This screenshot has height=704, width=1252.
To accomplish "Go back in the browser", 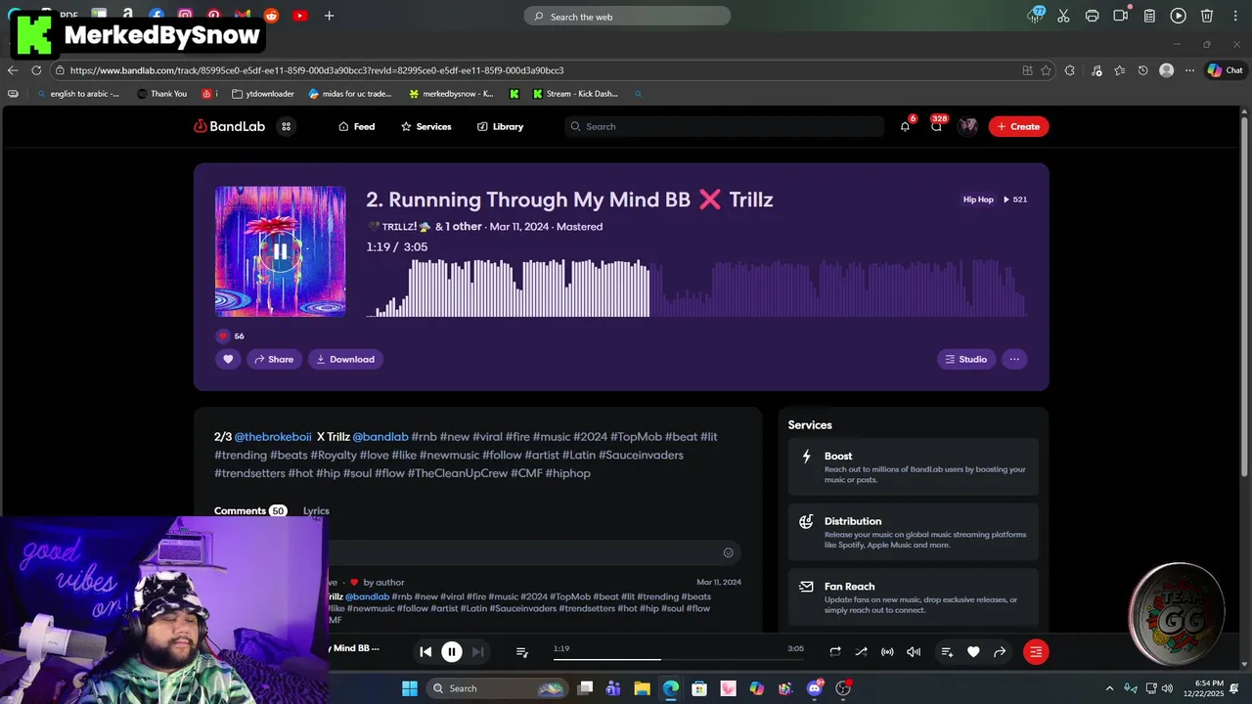I will pos(13,70).
